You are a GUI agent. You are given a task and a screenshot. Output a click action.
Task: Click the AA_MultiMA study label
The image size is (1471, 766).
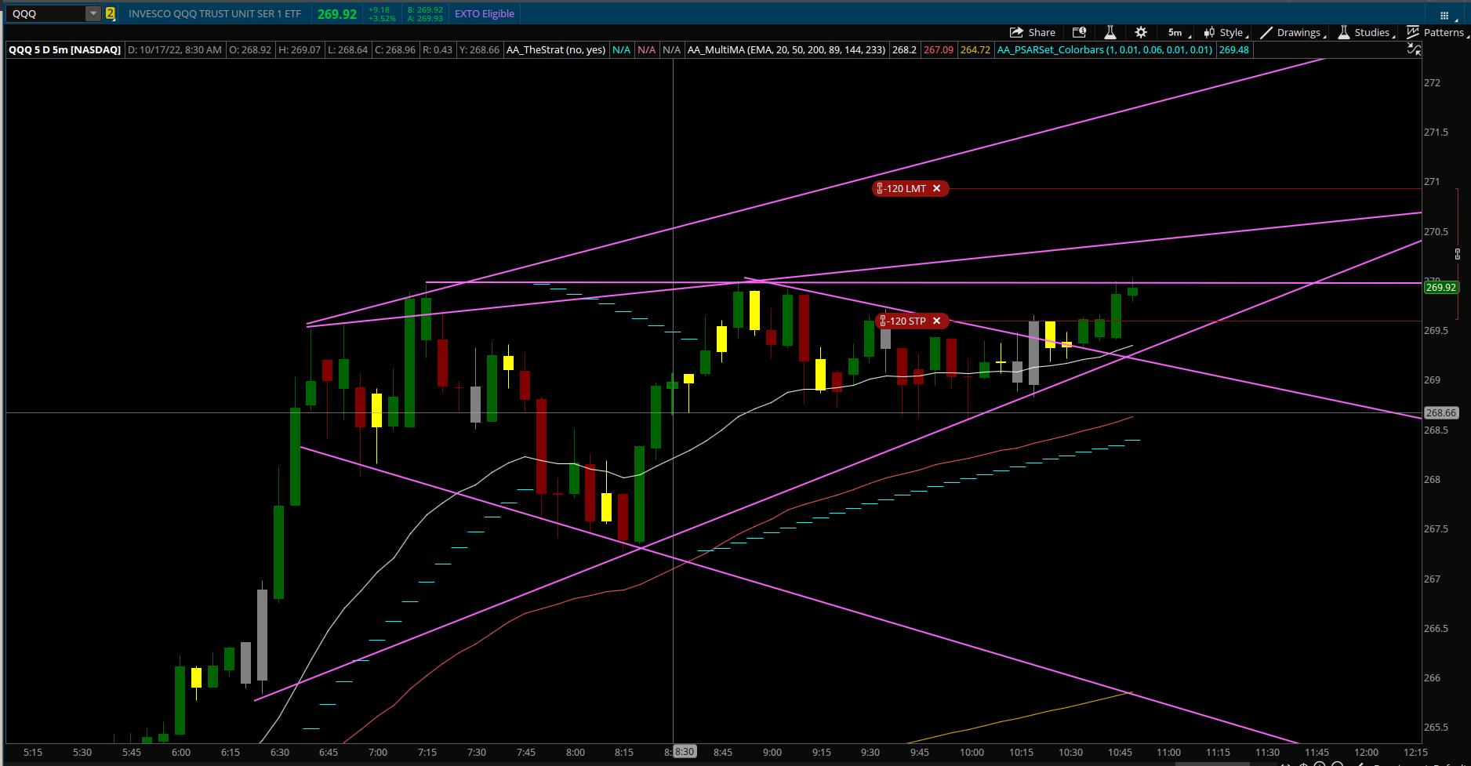tap(786, 49)
